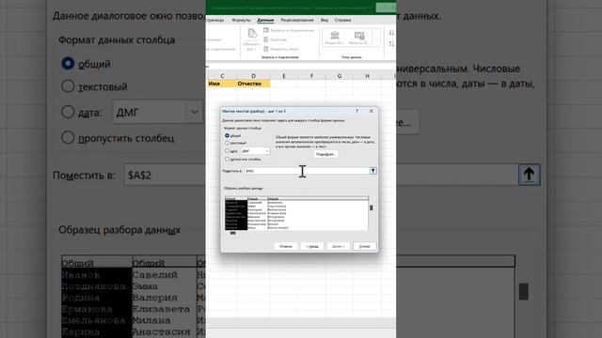Expand the data types gallery arrow
Viewport: 602px width, 338px height.
tap(376, 38)
